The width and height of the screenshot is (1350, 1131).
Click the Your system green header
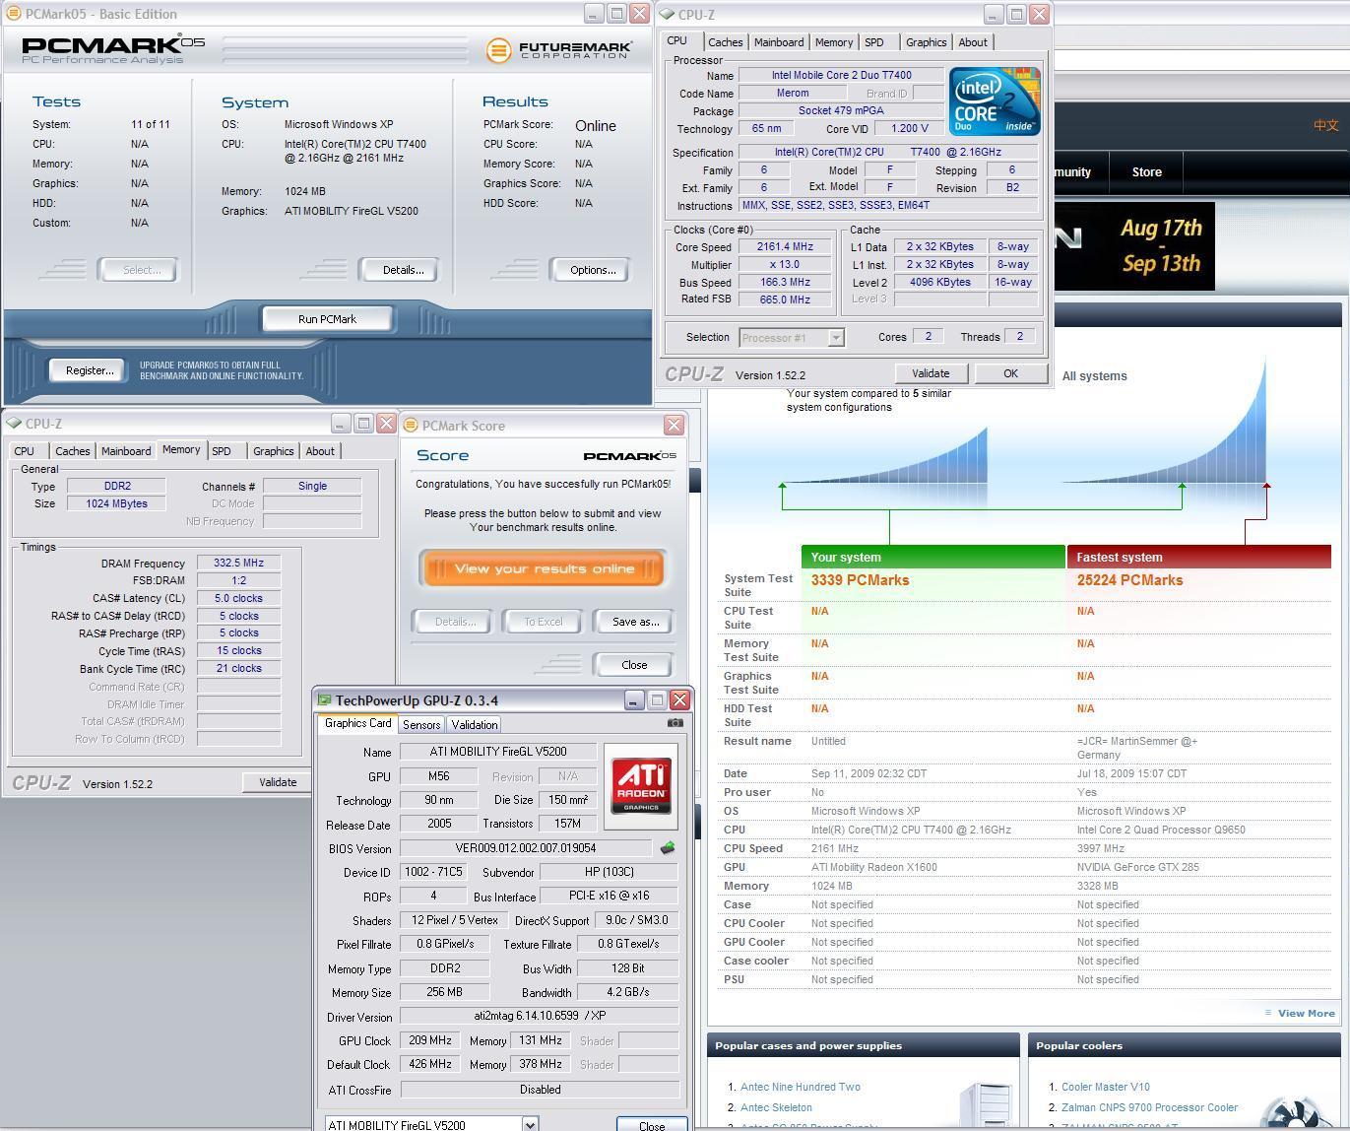(x=933, y=557)
